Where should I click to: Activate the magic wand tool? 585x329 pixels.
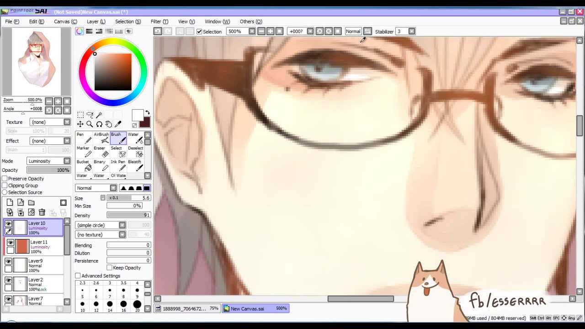99,115
